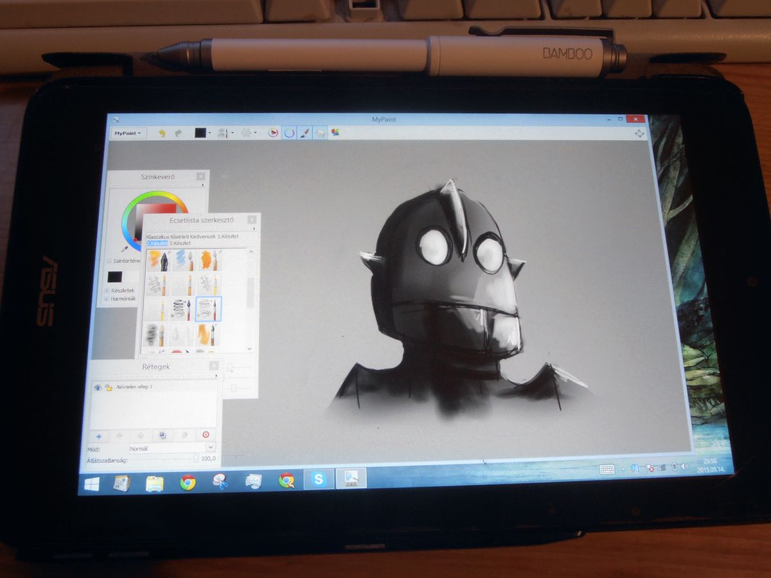Click the fullscreen arrows icon at top right

(x=639, y=133)
